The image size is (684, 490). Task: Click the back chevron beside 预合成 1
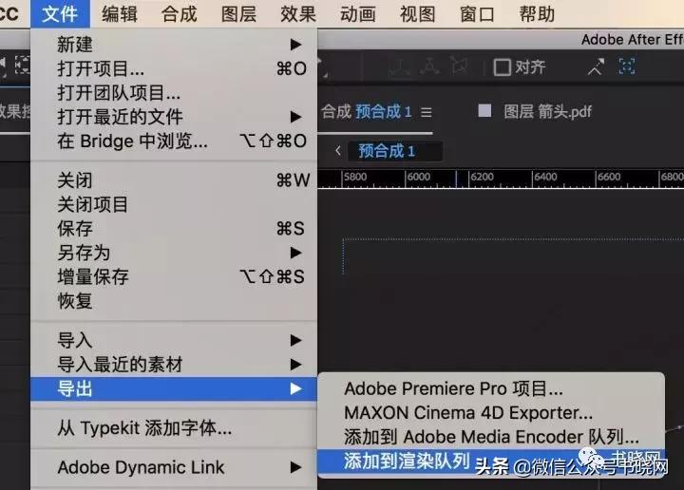pos(337,151)
